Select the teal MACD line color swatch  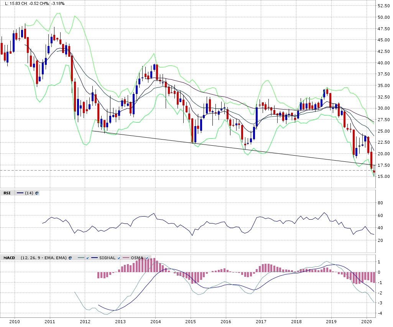81,258
